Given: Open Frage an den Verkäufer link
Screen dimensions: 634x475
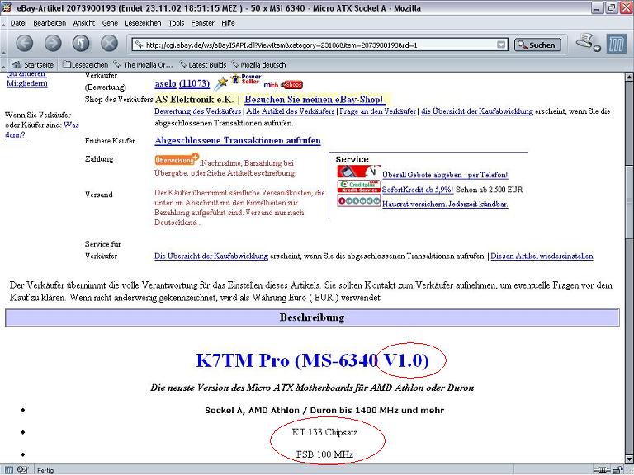Looking at the screenshot, I should (x=377, y=111).
